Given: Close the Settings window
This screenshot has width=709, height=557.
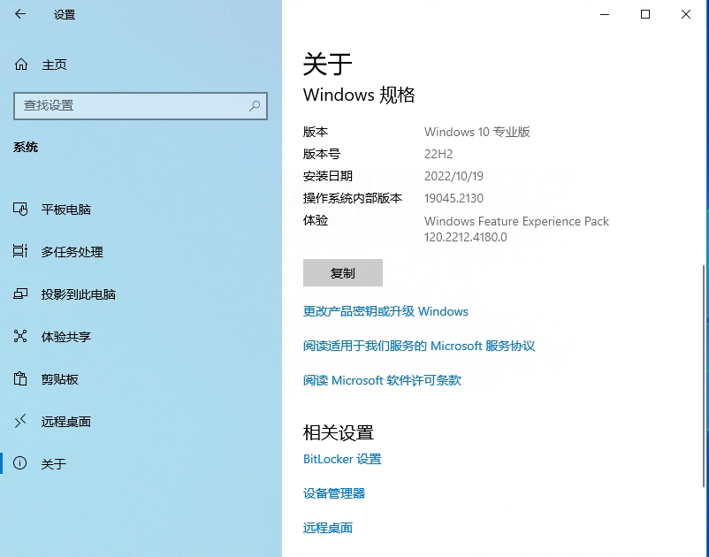Looking at the screenshot, I should [x=686, y=14].
